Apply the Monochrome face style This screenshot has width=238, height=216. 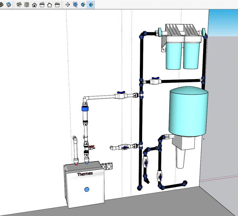[9, 5]
